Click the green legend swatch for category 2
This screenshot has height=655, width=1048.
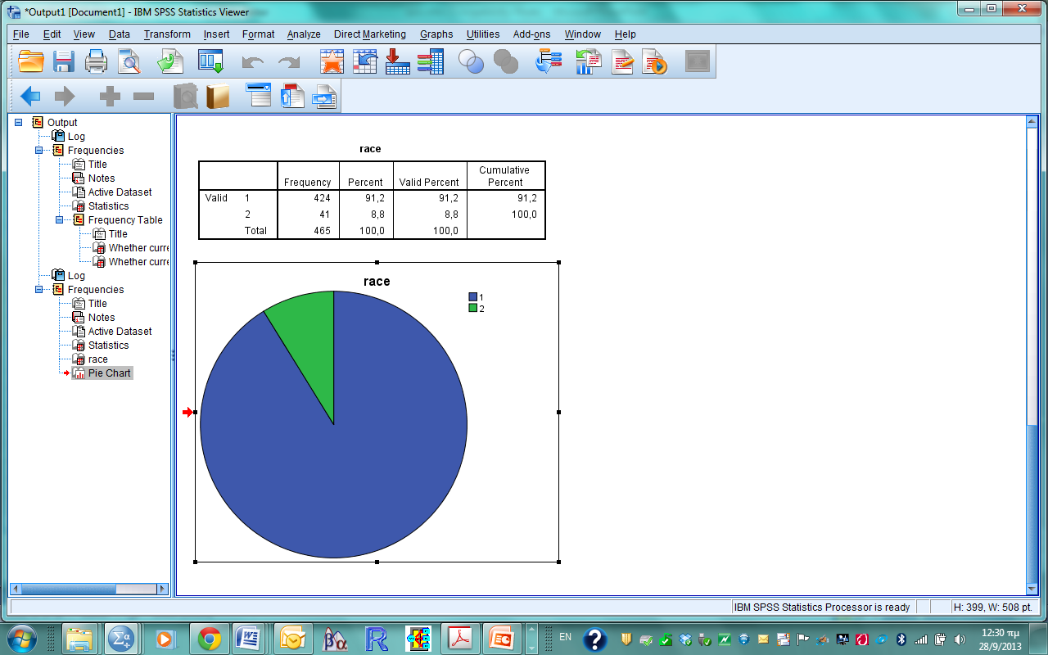pyautogui.click(x=472, y=308)
